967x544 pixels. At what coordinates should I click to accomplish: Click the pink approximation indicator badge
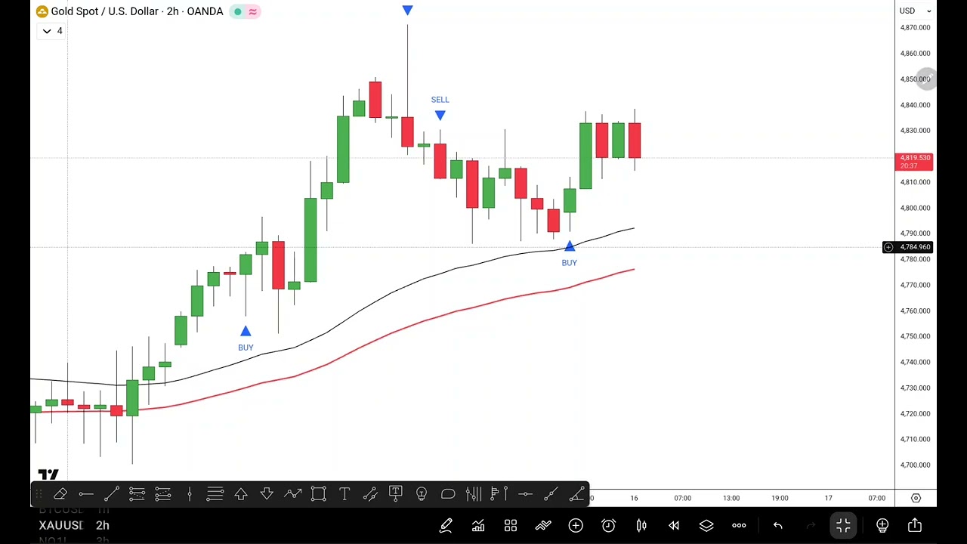point(252,11)
